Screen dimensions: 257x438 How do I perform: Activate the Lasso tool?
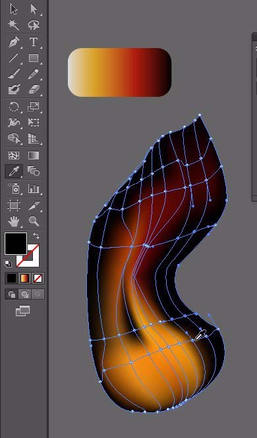[x=34, y=25]
